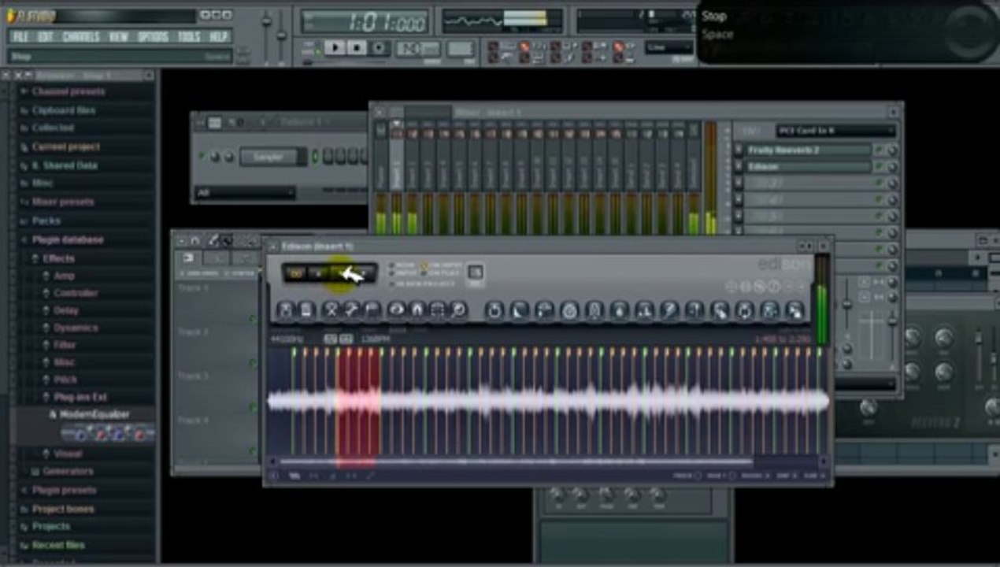Open Edison's eye view menu

pyautogui.click(x=397, y=310)
